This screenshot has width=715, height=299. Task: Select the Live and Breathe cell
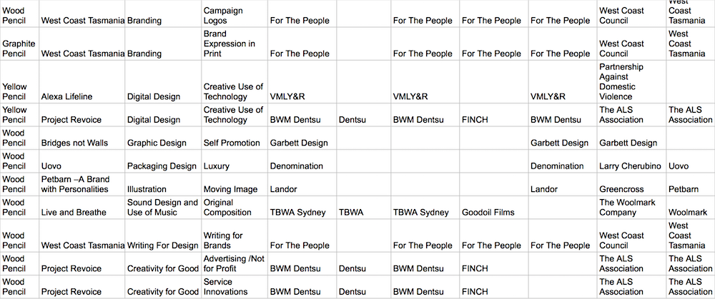tap(82, 208)
